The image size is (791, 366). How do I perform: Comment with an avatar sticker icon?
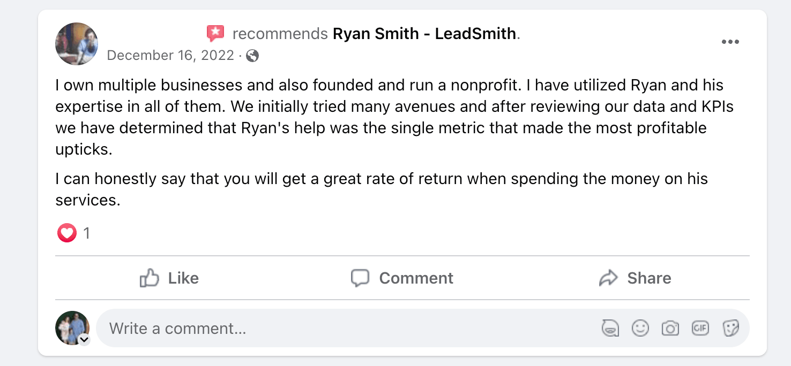click(610, 328)
